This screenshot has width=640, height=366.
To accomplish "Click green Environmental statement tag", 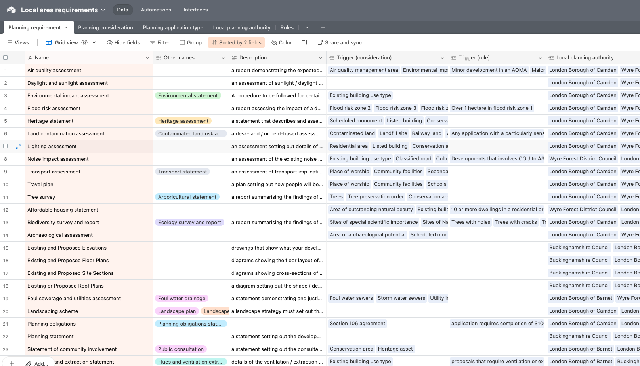I will coord(188,95).
